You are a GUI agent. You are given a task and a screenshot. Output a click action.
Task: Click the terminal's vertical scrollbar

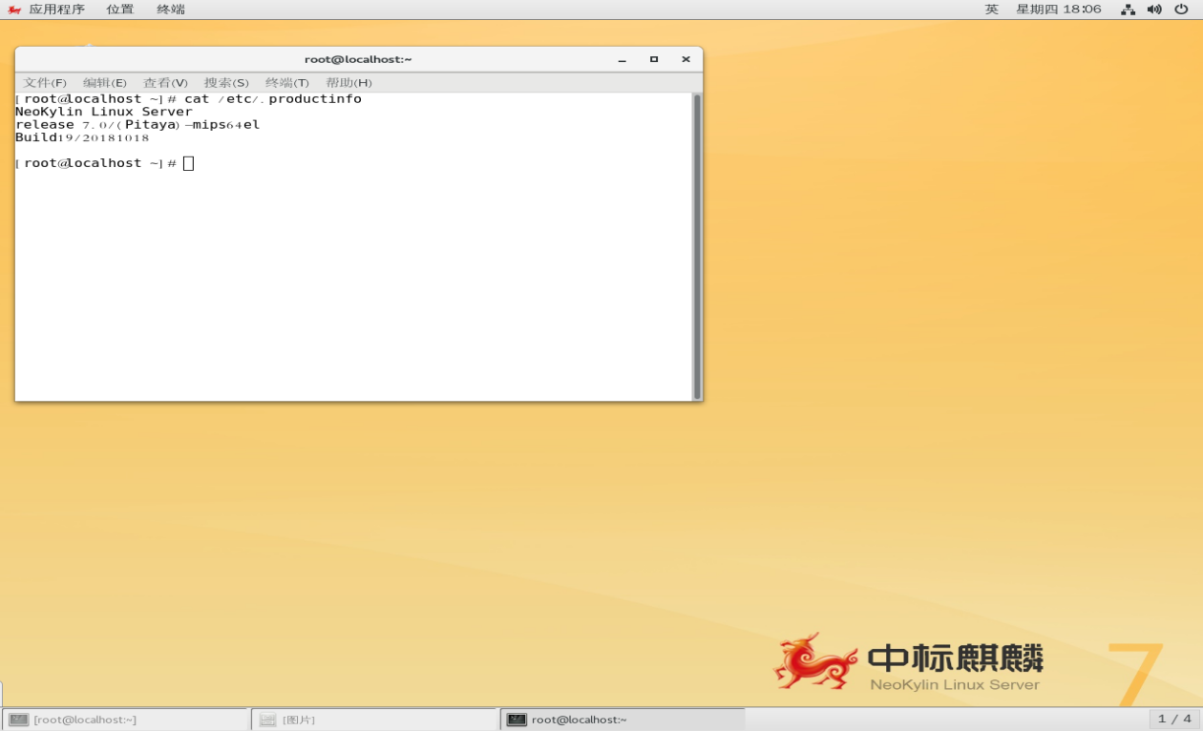[697, 246]
